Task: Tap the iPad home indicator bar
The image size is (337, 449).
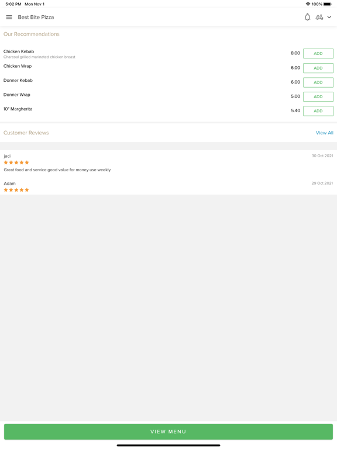Action: point(168,445)
